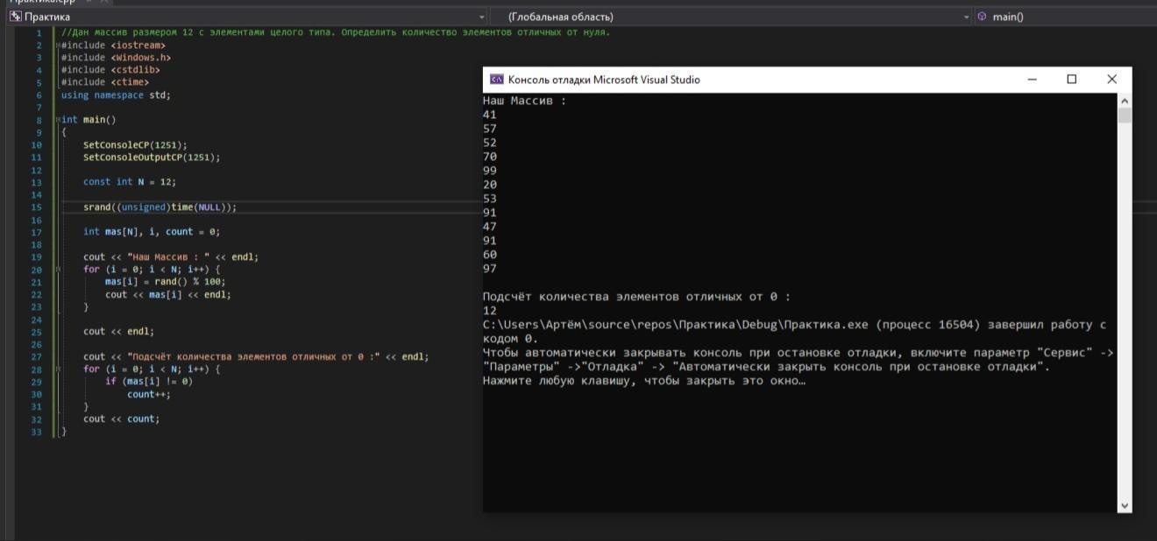Collapse the int main() function block
The image size is (1157, 541).
[57, 120]
